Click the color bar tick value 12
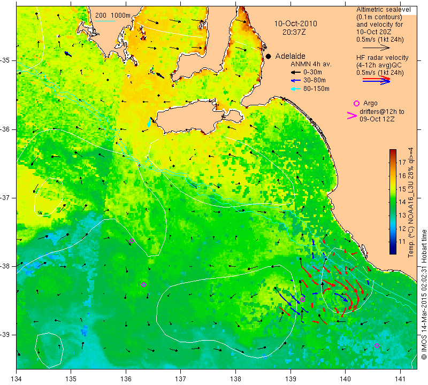The width and height of the screenshot is (428, 385). (402, 229)
